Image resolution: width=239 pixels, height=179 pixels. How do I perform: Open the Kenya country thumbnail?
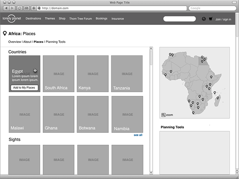point(93,74)
